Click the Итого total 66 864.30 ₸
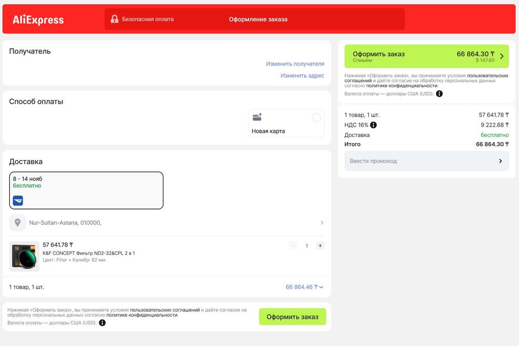 [492, 144]
